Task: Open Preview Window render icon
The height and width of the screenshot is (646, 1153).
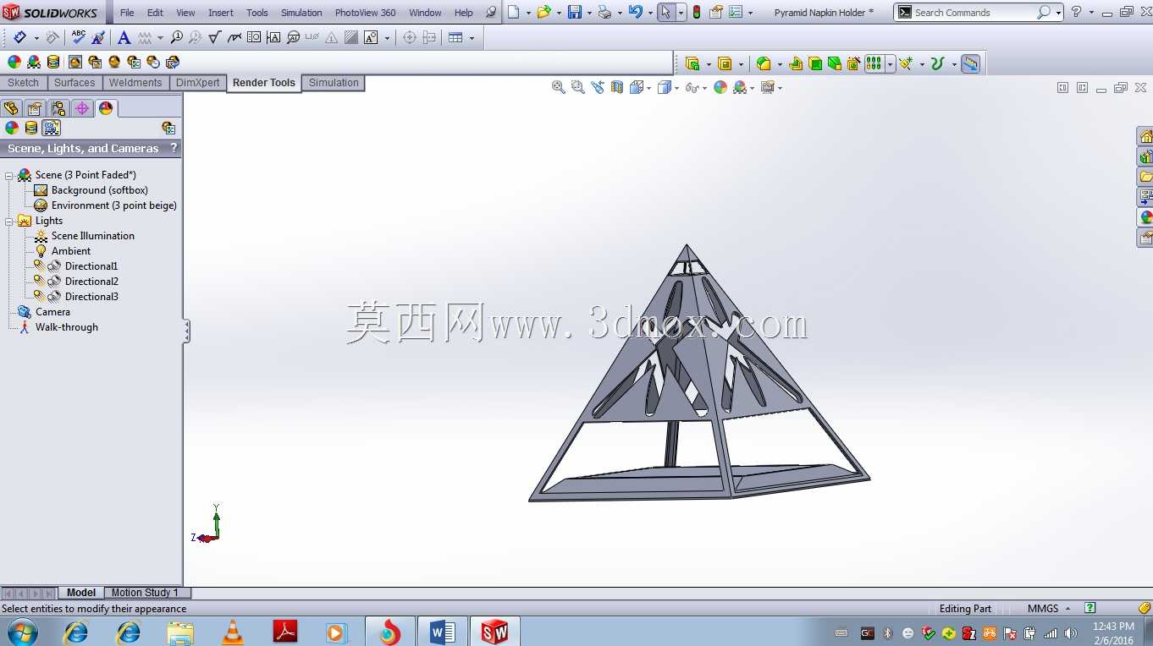Action: (x=95, y=62)
